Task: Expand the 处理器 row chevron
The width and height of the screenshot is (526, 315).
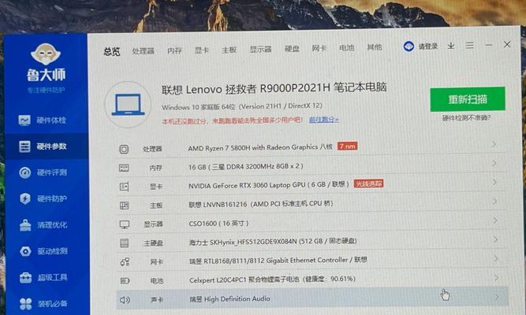Action: pyautogui.click(x=494, y=144)
